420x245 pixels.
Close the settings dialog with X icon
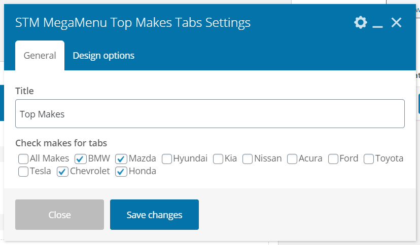[396, 23]
